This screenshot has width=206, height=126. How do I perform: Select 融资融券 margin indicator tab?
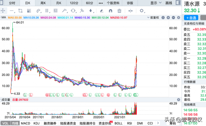(x=50, y=123)
